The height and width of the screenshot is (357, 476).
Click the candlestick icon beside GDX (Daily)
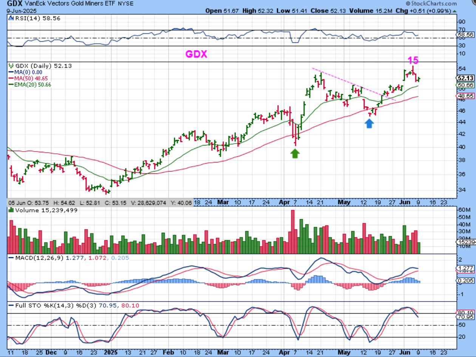pyautogui.click(x=10, y=66)
